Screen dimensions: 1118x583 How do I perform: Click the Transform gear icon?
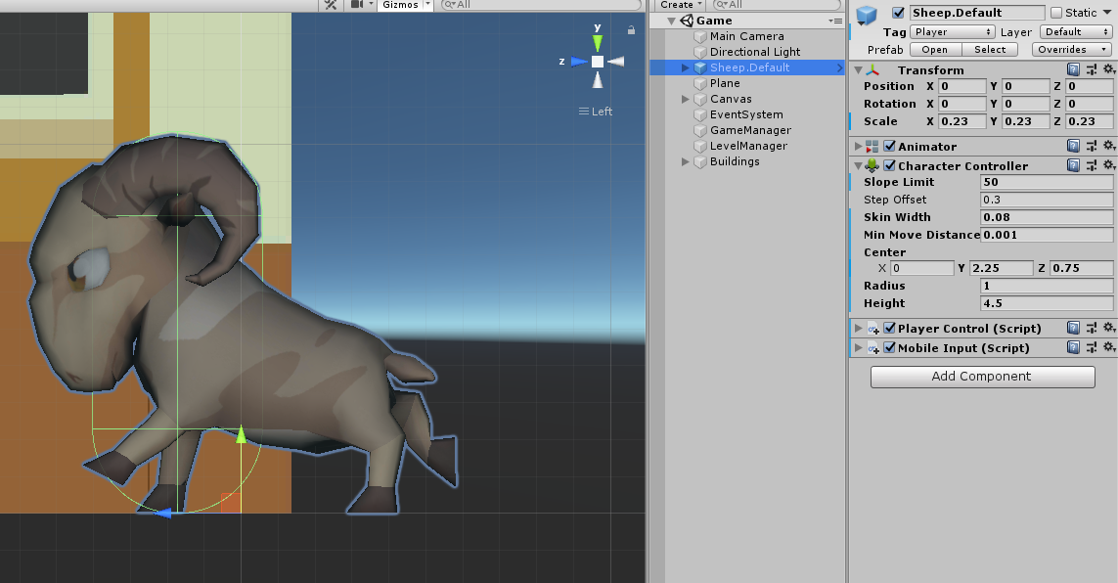coord(1110,69)
